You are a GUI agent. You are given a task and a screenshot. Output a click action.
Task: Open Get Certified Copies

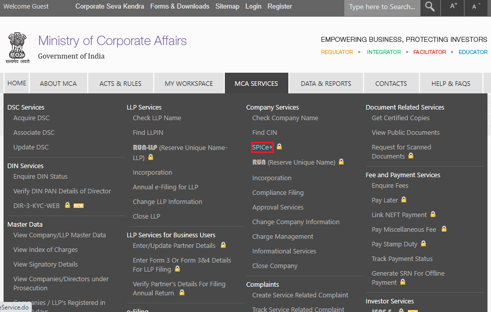400,118
